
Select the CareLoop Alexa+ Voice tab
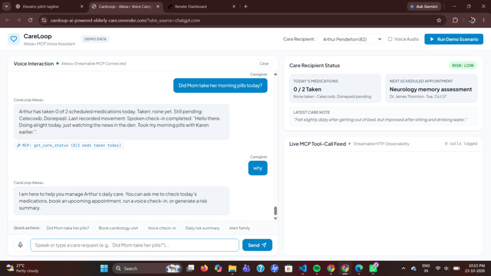click(x=125, y=6)
